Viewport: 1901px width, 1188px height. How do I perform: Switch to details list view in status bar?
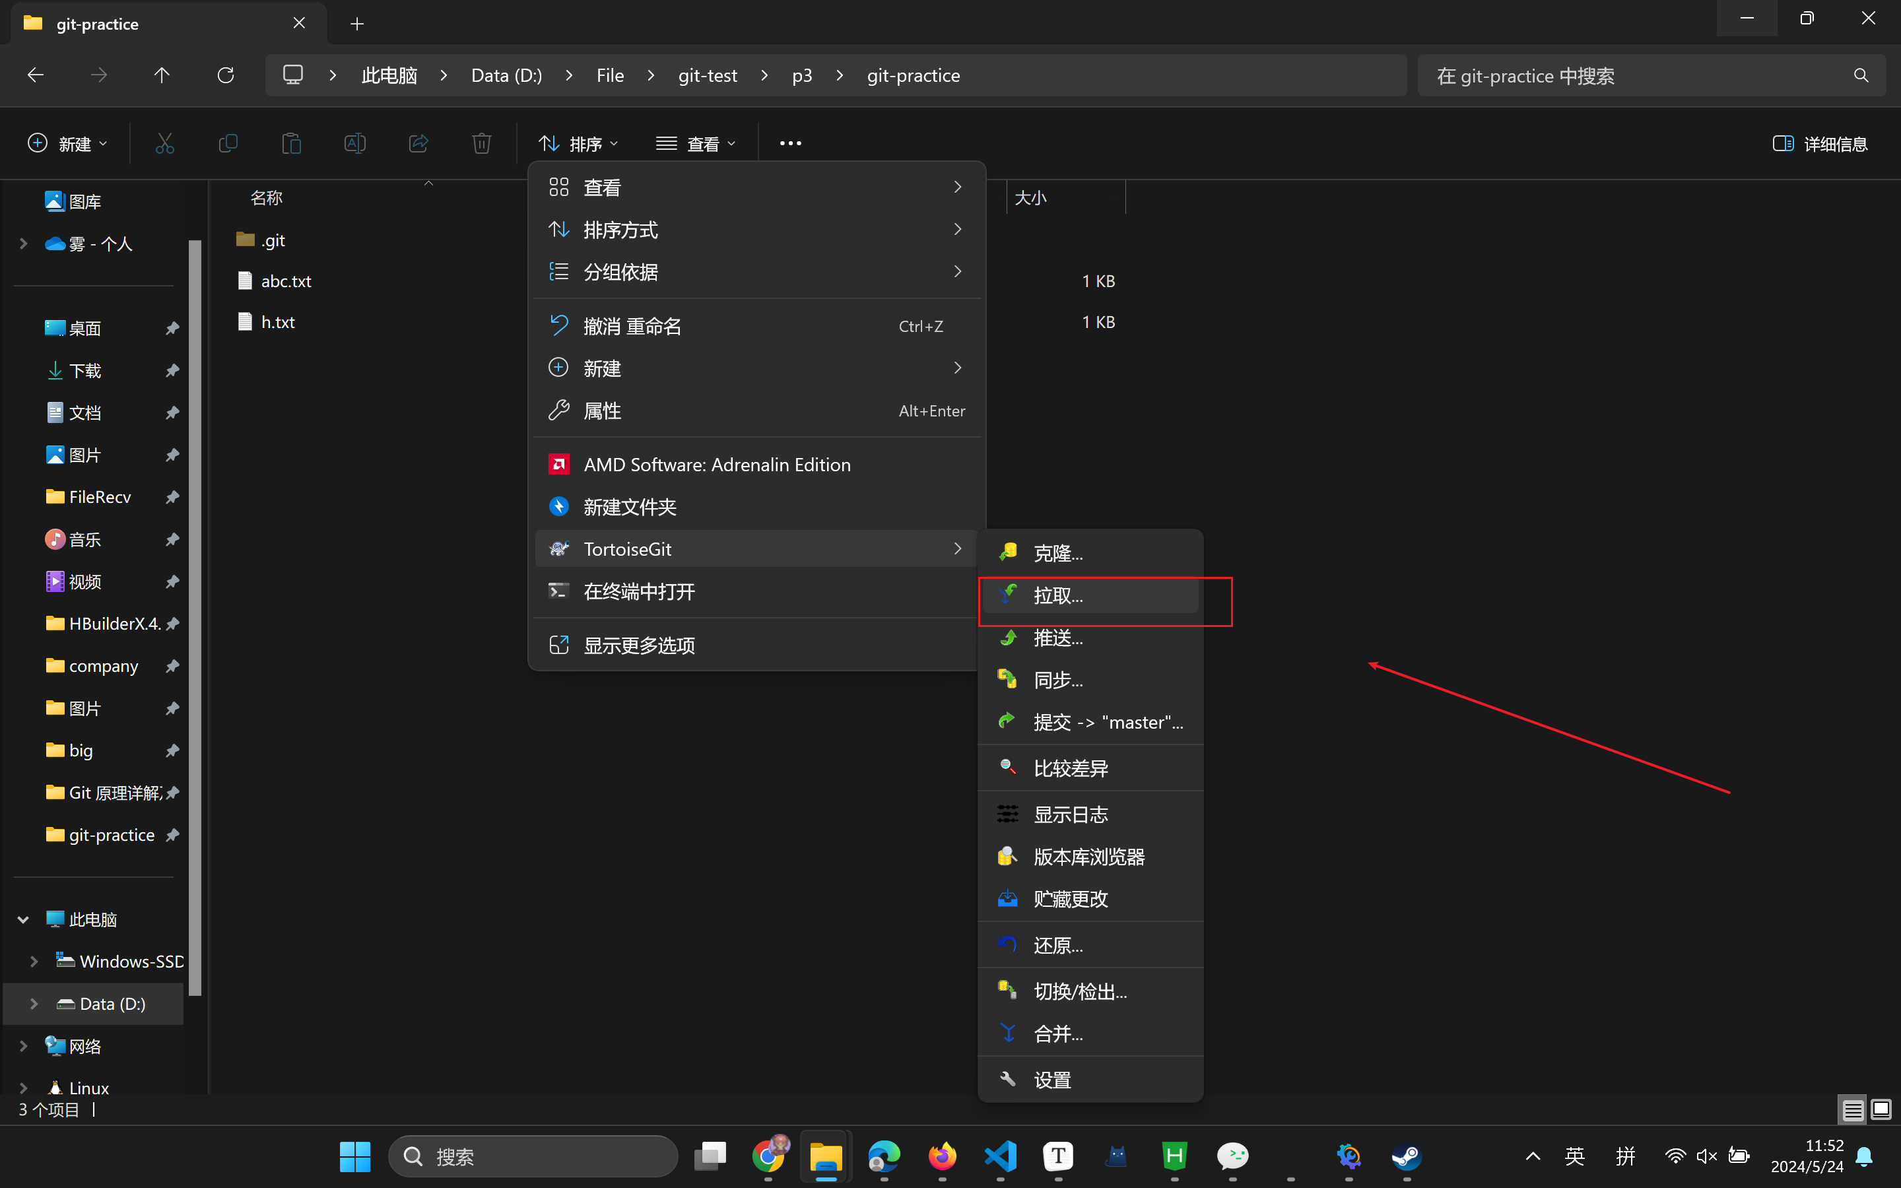coord(1852,1109)
